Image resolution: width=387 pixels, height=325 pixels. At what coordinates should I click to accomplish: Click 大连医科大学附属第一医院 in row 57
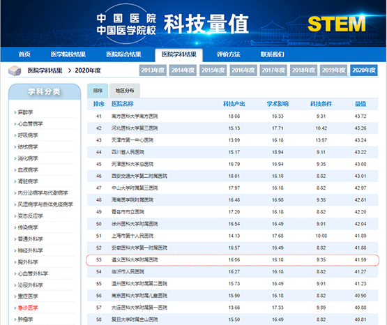pos(139,308)
